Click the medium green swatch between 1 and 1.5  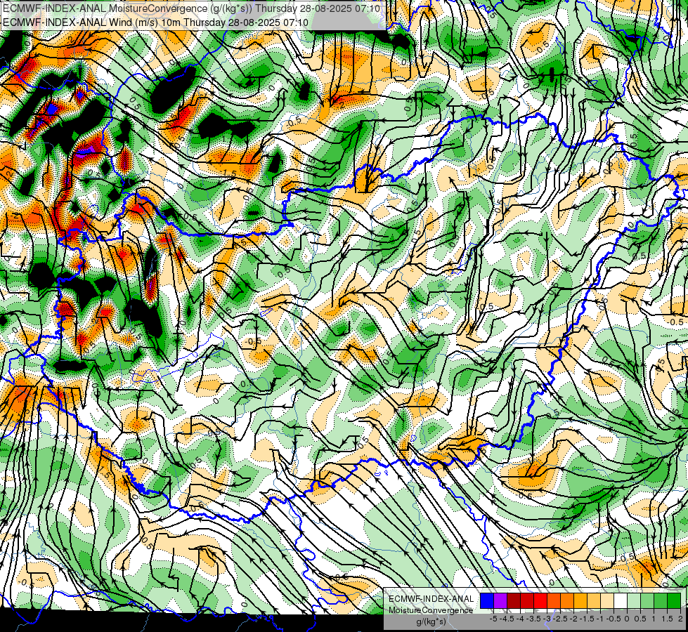click(x=661, y=601)
